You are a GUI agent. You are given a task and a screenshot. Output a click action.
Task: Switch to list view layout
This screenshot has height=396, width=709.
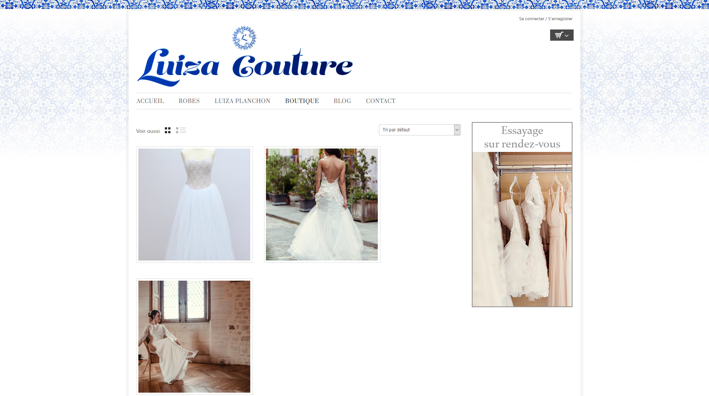point(181,130)
